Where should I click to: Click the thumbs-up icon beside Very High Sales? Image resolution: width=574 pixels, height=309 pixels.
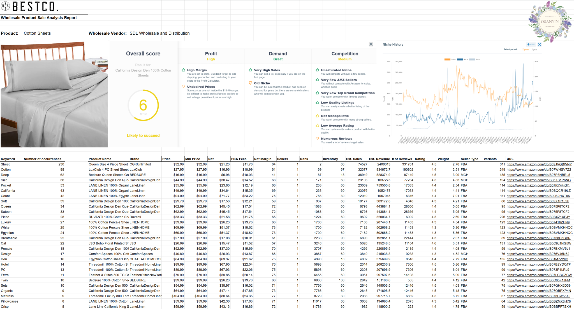coord(250,70)
